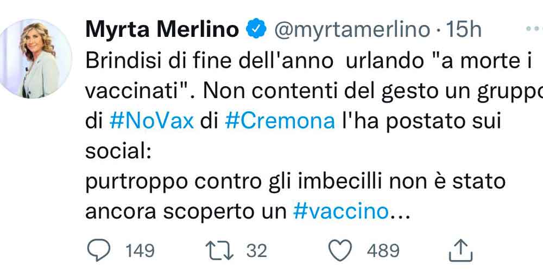Click the "Brindisi di fine dell'anno" text line

(x=209, y=61)
